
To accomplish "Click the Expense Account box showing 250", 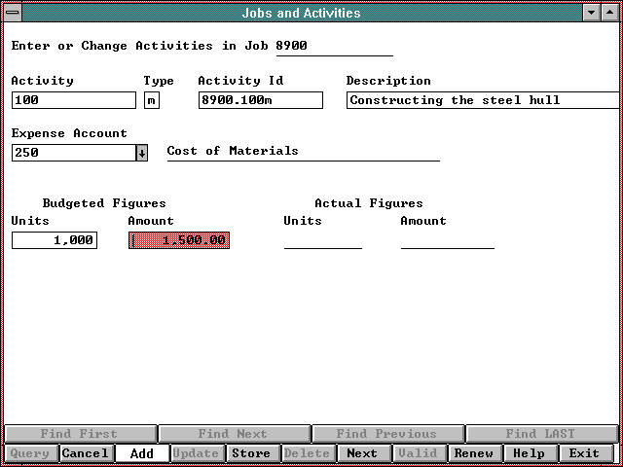I will tap(73, 153).
